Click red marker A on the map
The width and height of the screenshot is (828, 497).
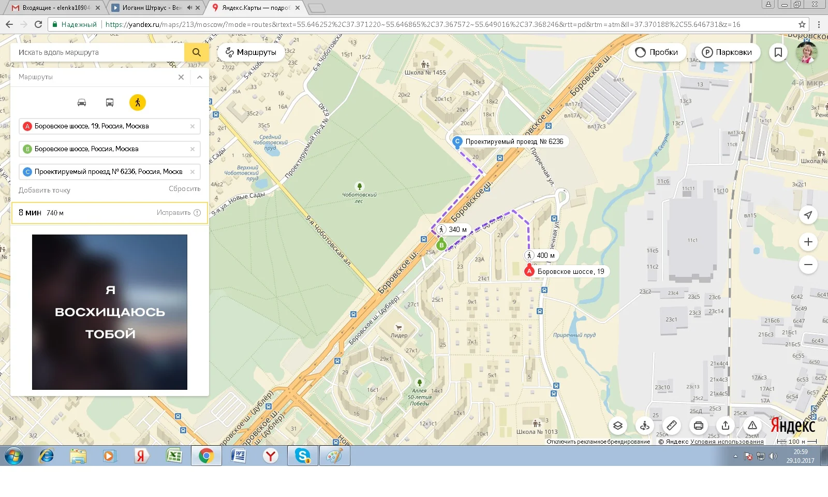click(x=529, y=271)
